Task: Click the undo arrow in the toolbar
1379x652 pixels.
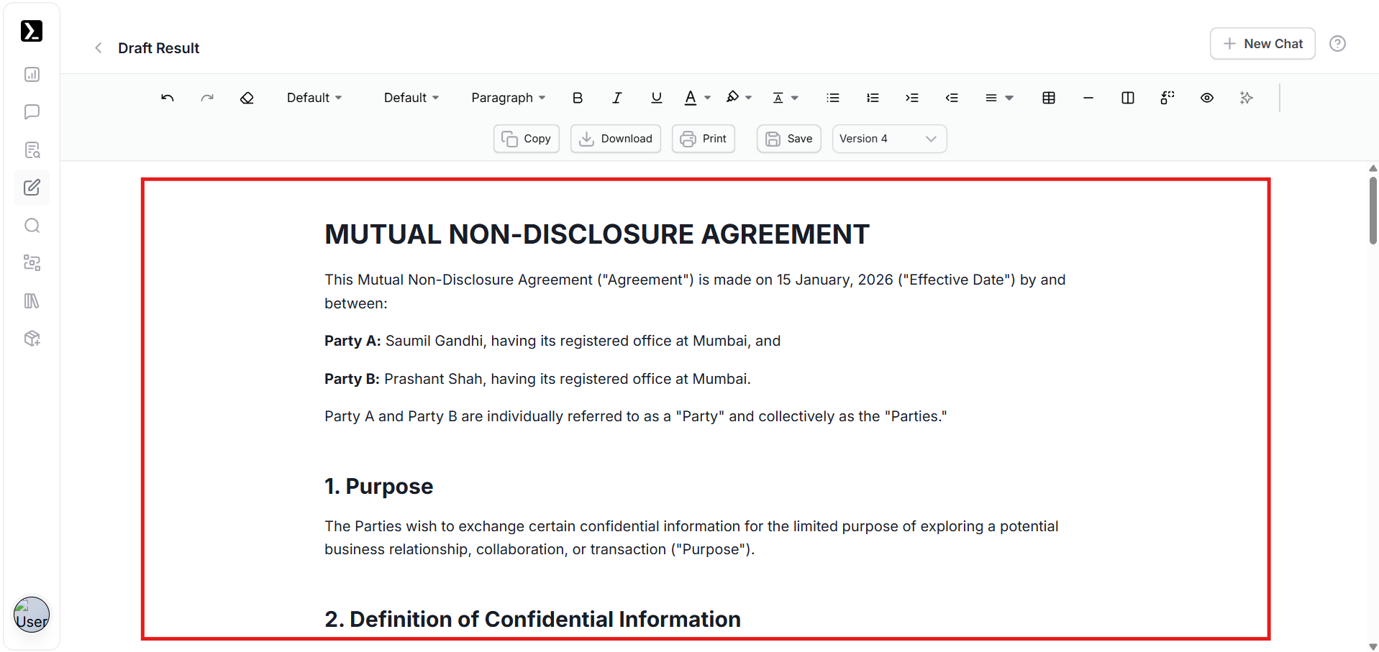Action: (x=168, y=98)
